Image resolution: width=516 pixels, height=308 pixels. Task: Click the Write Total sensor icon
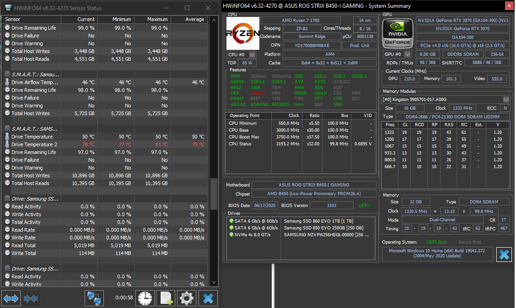coord(7,253)
